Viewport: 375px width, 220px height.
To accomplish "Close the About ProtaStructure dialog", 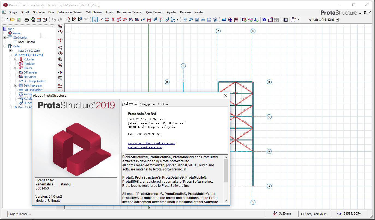I will click(226, 96).
